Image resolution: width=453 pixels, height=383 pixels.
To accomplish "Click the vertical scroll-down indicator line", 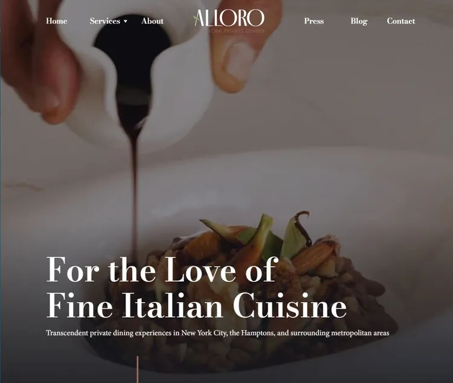I will [x=138, y=370].
